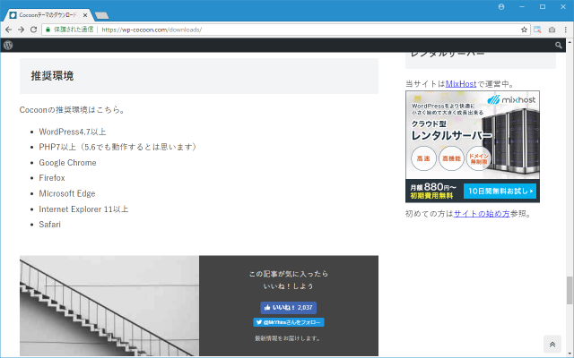Click the 推奨環境 heading

[x=52, y=76]
